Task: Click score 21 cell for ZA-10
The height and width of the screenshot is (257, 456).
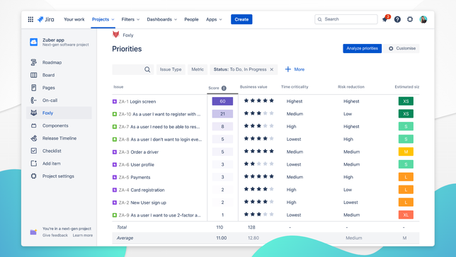Action: tap(222, 114)
